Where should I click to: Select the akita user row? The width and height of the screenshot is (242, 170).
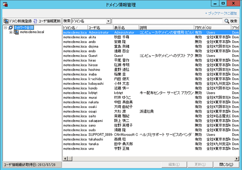click(151, 37)
